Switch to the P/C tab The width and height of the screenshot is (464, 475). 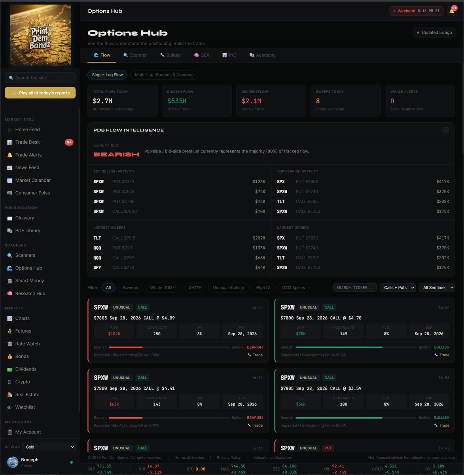pyautogui.click(x=229, y=55)
